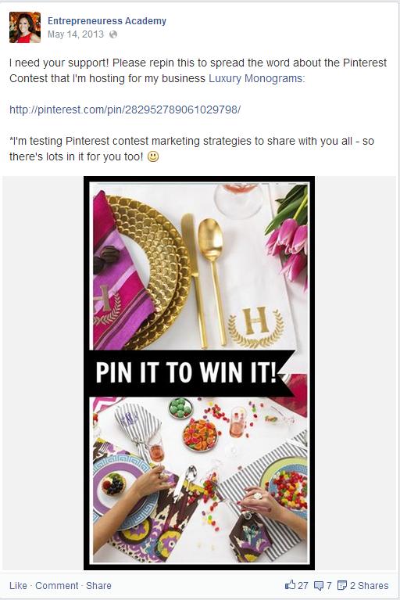This screenshot has width=400, height=600.
Task: Click the speech bubble comments icon
Action: click(319, 586)
